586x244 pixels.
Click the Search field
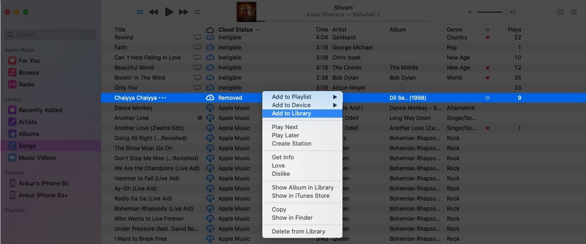(x=50, y=34)
